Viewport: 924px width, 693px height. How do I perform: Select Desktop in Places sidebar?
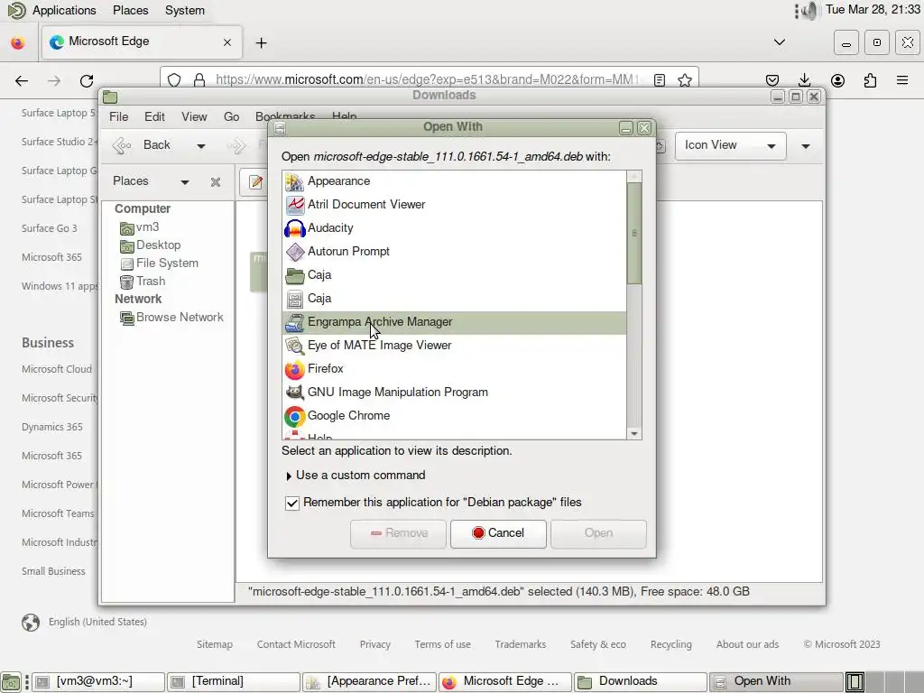click(151, 245)
